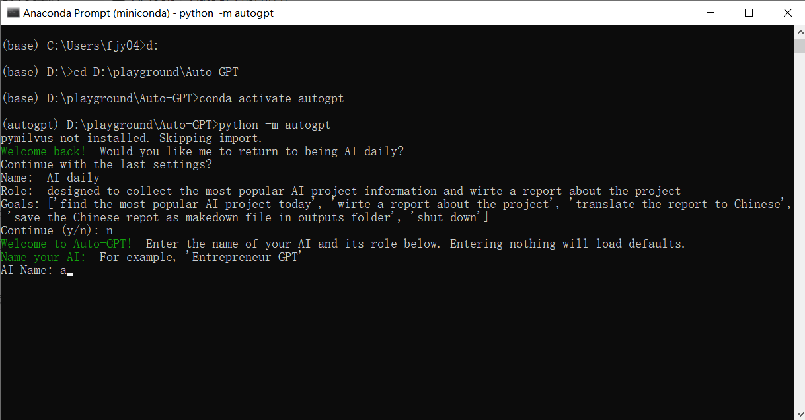Click the window title bar text
805x420 pixels.
coord(148,13)
